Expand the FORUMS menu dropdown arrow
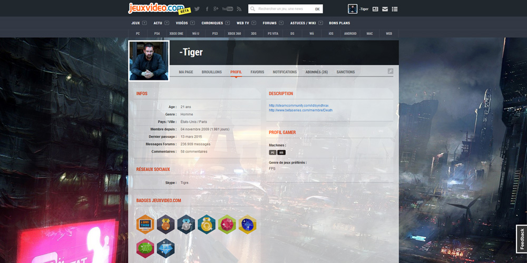Image resolution: width=527 pixels, height=263 pixels. click(x=281, y=23)
